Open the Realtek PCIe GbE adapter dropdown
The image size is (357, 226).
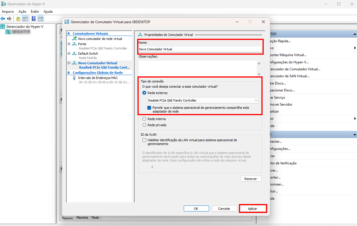coord(203,100)
